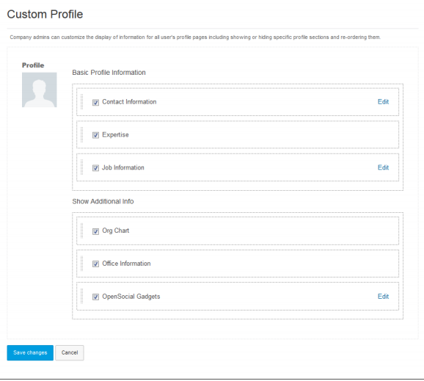Screen dimensions: 424x381
Task: Click the Org Chart drag handle
Action: click(x=81, y=231)
